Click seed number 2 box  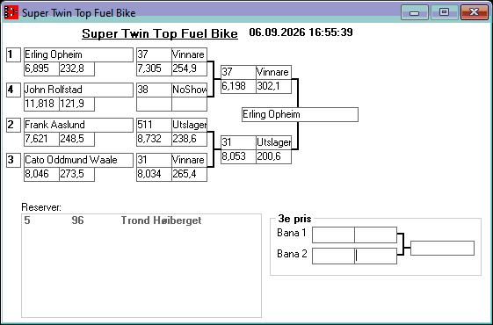point(13,125)
